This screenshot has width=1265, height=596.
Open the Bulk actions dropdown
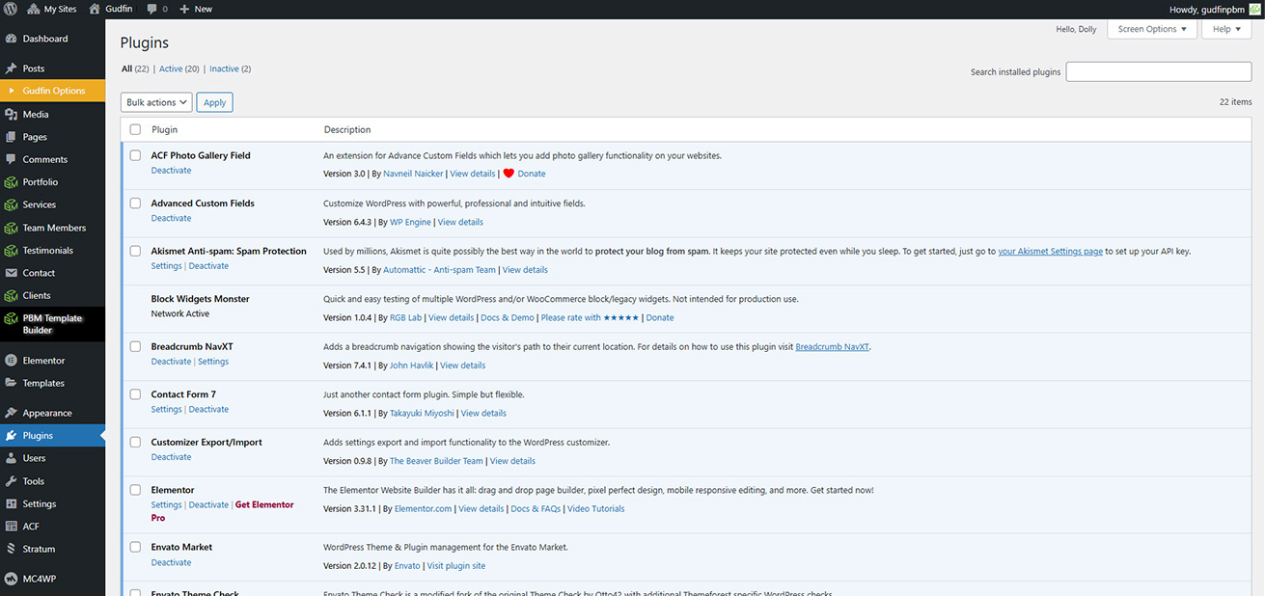tap(156, 102)
